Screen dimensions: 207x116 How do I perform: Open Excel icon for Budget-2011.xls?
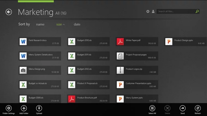click(72, 56)
